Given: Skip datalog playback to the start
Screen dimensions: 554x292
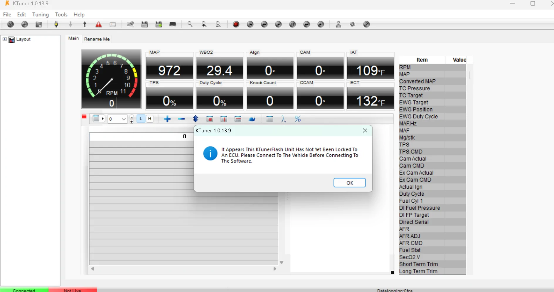Looking at the screenshot, I should pyautogui.click(x=250, y=24).
